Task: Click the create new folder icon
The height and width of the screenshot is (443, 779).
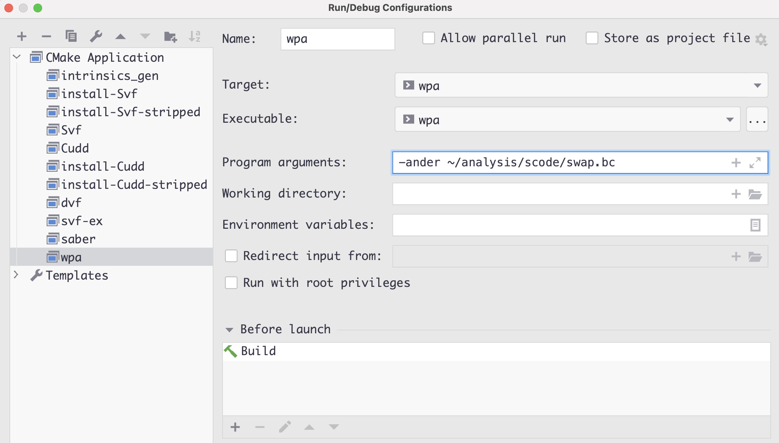Action: coord(170,36)
